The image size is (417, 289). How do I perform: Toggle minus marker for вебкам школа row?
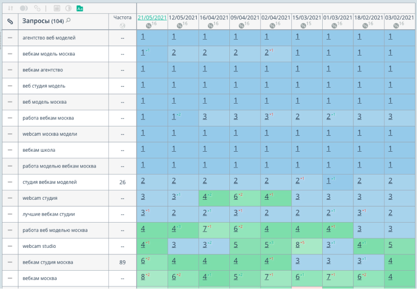point(10,150)
